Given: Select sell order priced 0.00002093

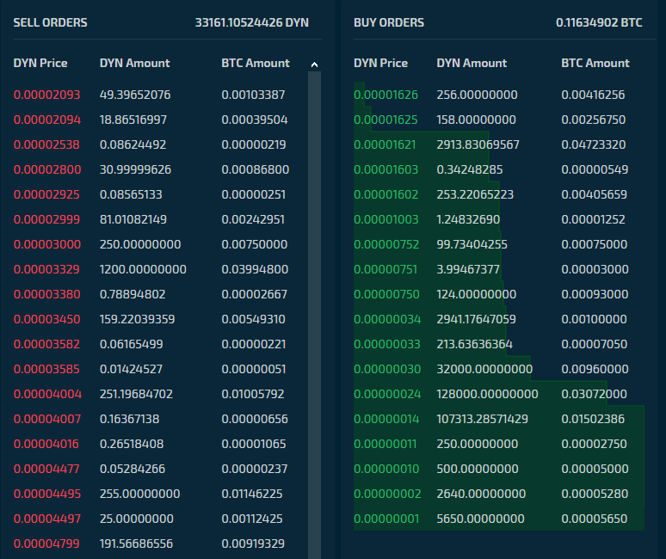Looking at the screenshot, I should 151,95.
